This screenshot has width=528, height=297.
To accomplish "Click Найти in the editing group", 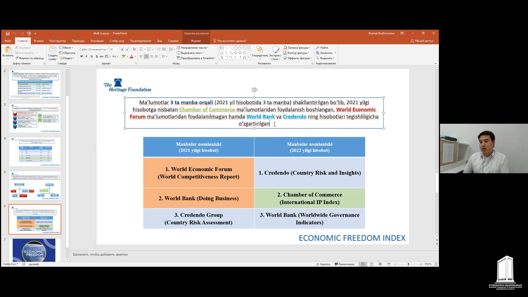I will click(322, 48).
